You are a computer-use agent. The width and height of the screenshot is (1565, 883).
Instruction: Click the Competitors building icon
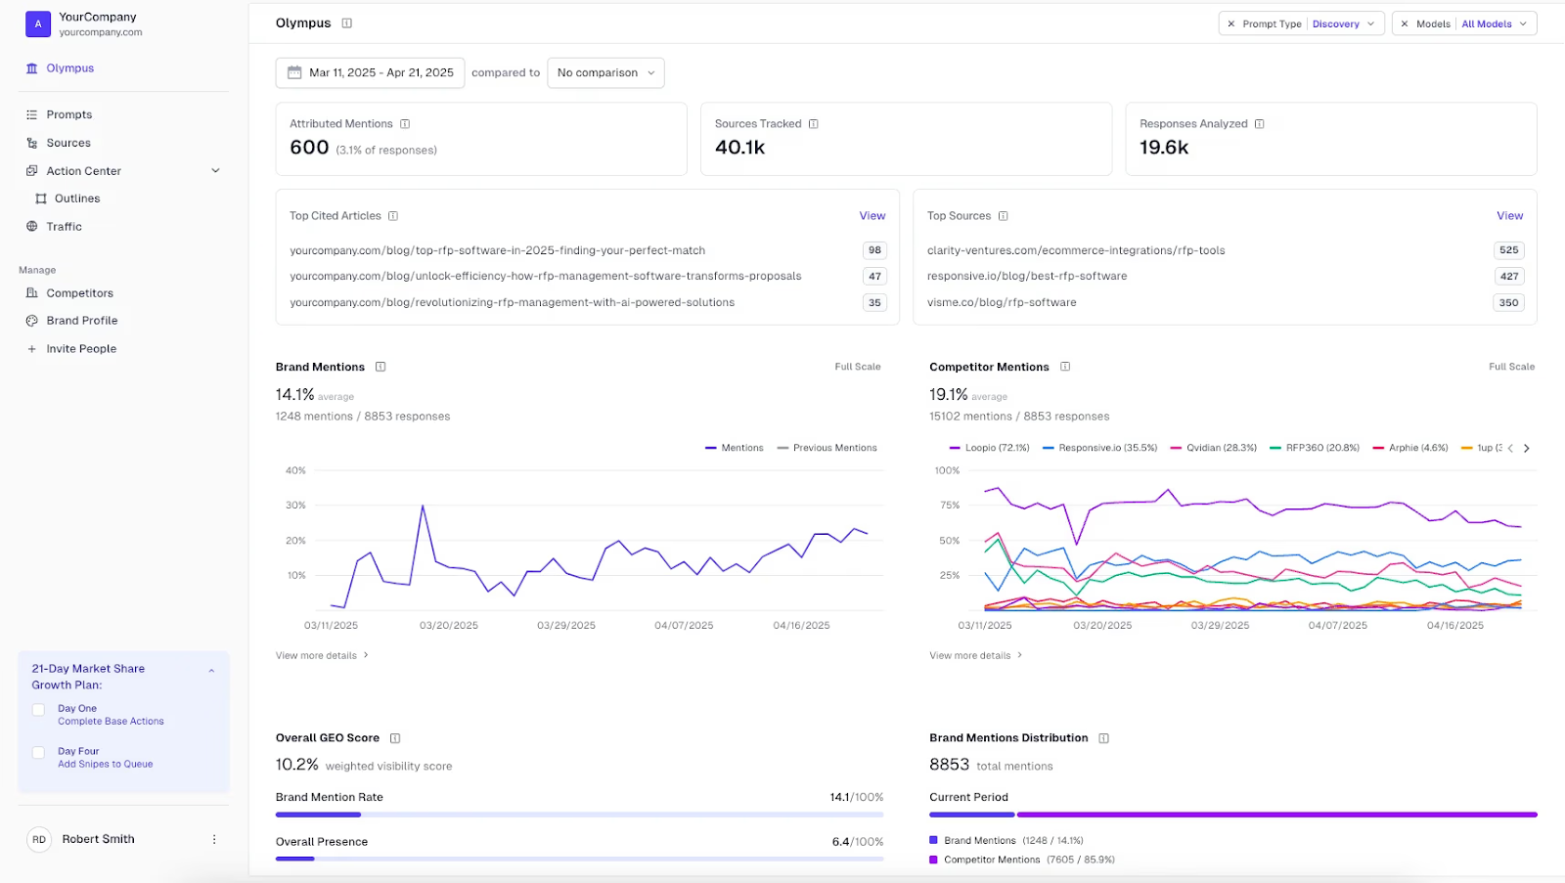pos(32,292)
